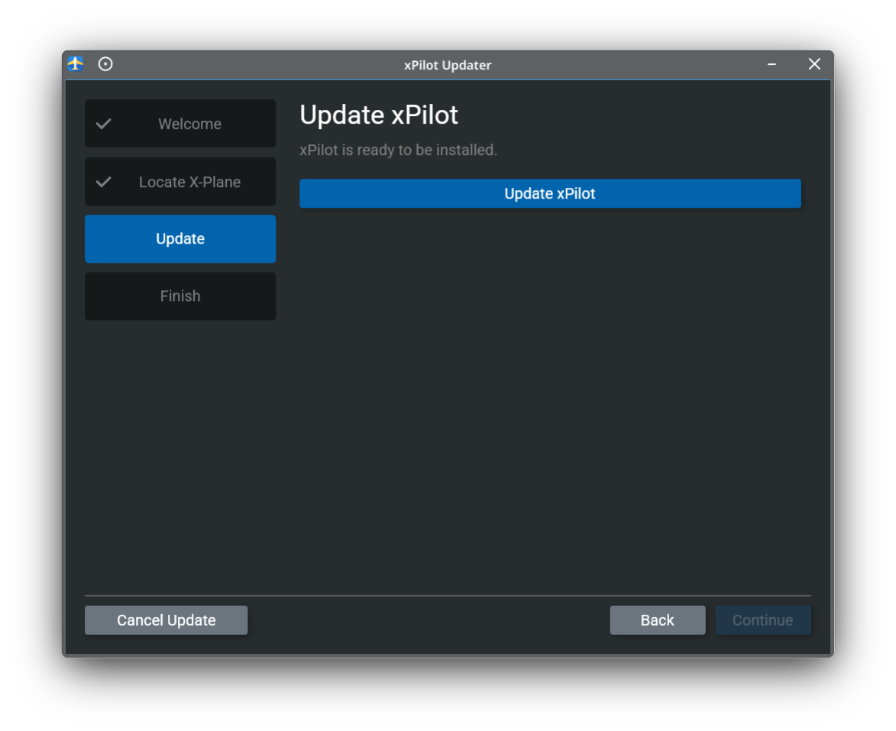Click the disabled Continue button

pyautogui.click(x=763, y=619)
